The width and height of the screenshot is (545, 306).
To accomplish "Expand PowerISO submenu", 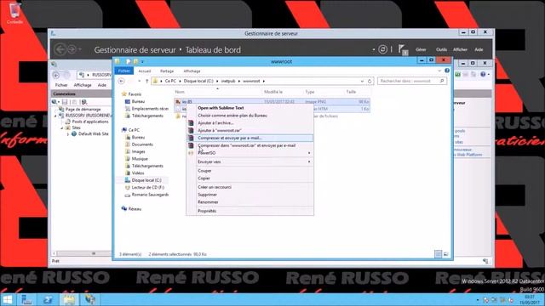I will pyautogui.click(x=250, y=153).
